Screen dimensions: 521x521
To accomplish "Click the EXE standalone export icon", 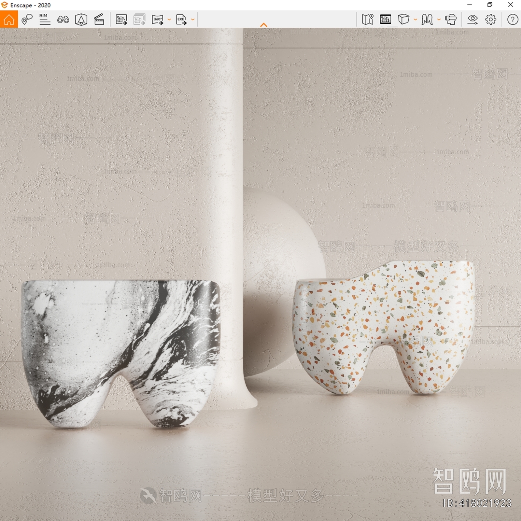I will pos(181,20).
